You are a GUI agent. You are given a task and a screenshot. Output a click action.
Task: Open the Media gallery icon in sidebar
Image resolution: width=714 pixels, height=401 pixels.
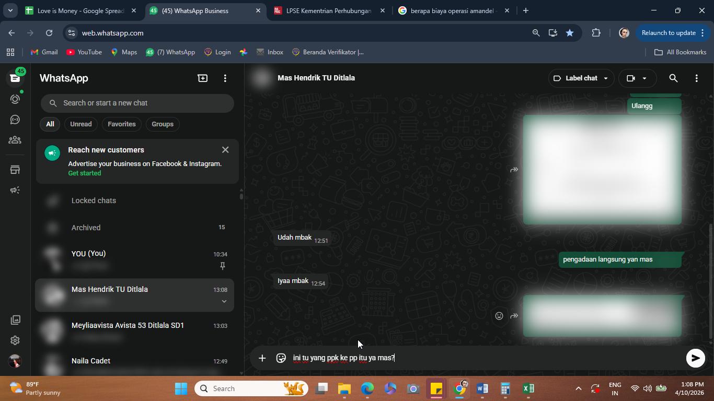(x=15, y=320)
